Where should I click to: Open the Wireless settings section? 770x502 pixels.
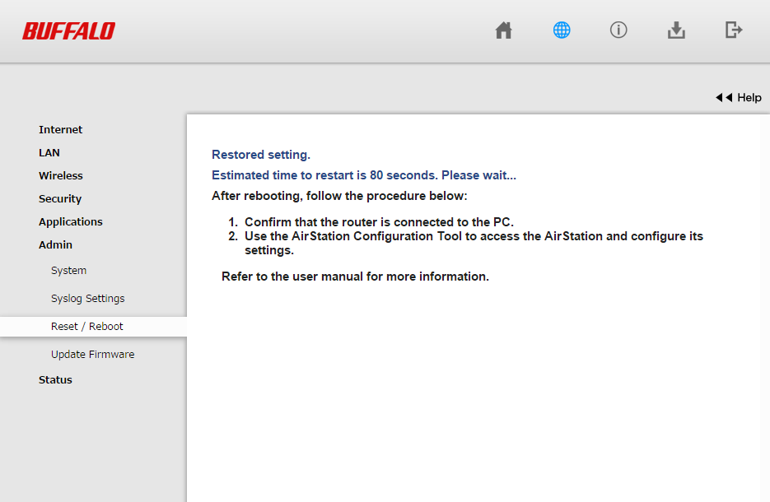61,175
